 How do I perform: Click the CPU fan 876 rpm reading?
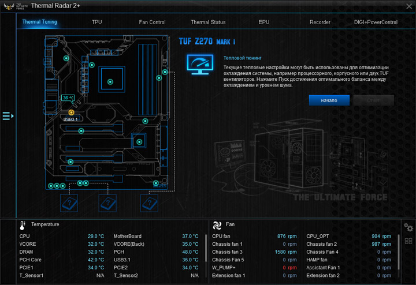(x=287, y=237)
